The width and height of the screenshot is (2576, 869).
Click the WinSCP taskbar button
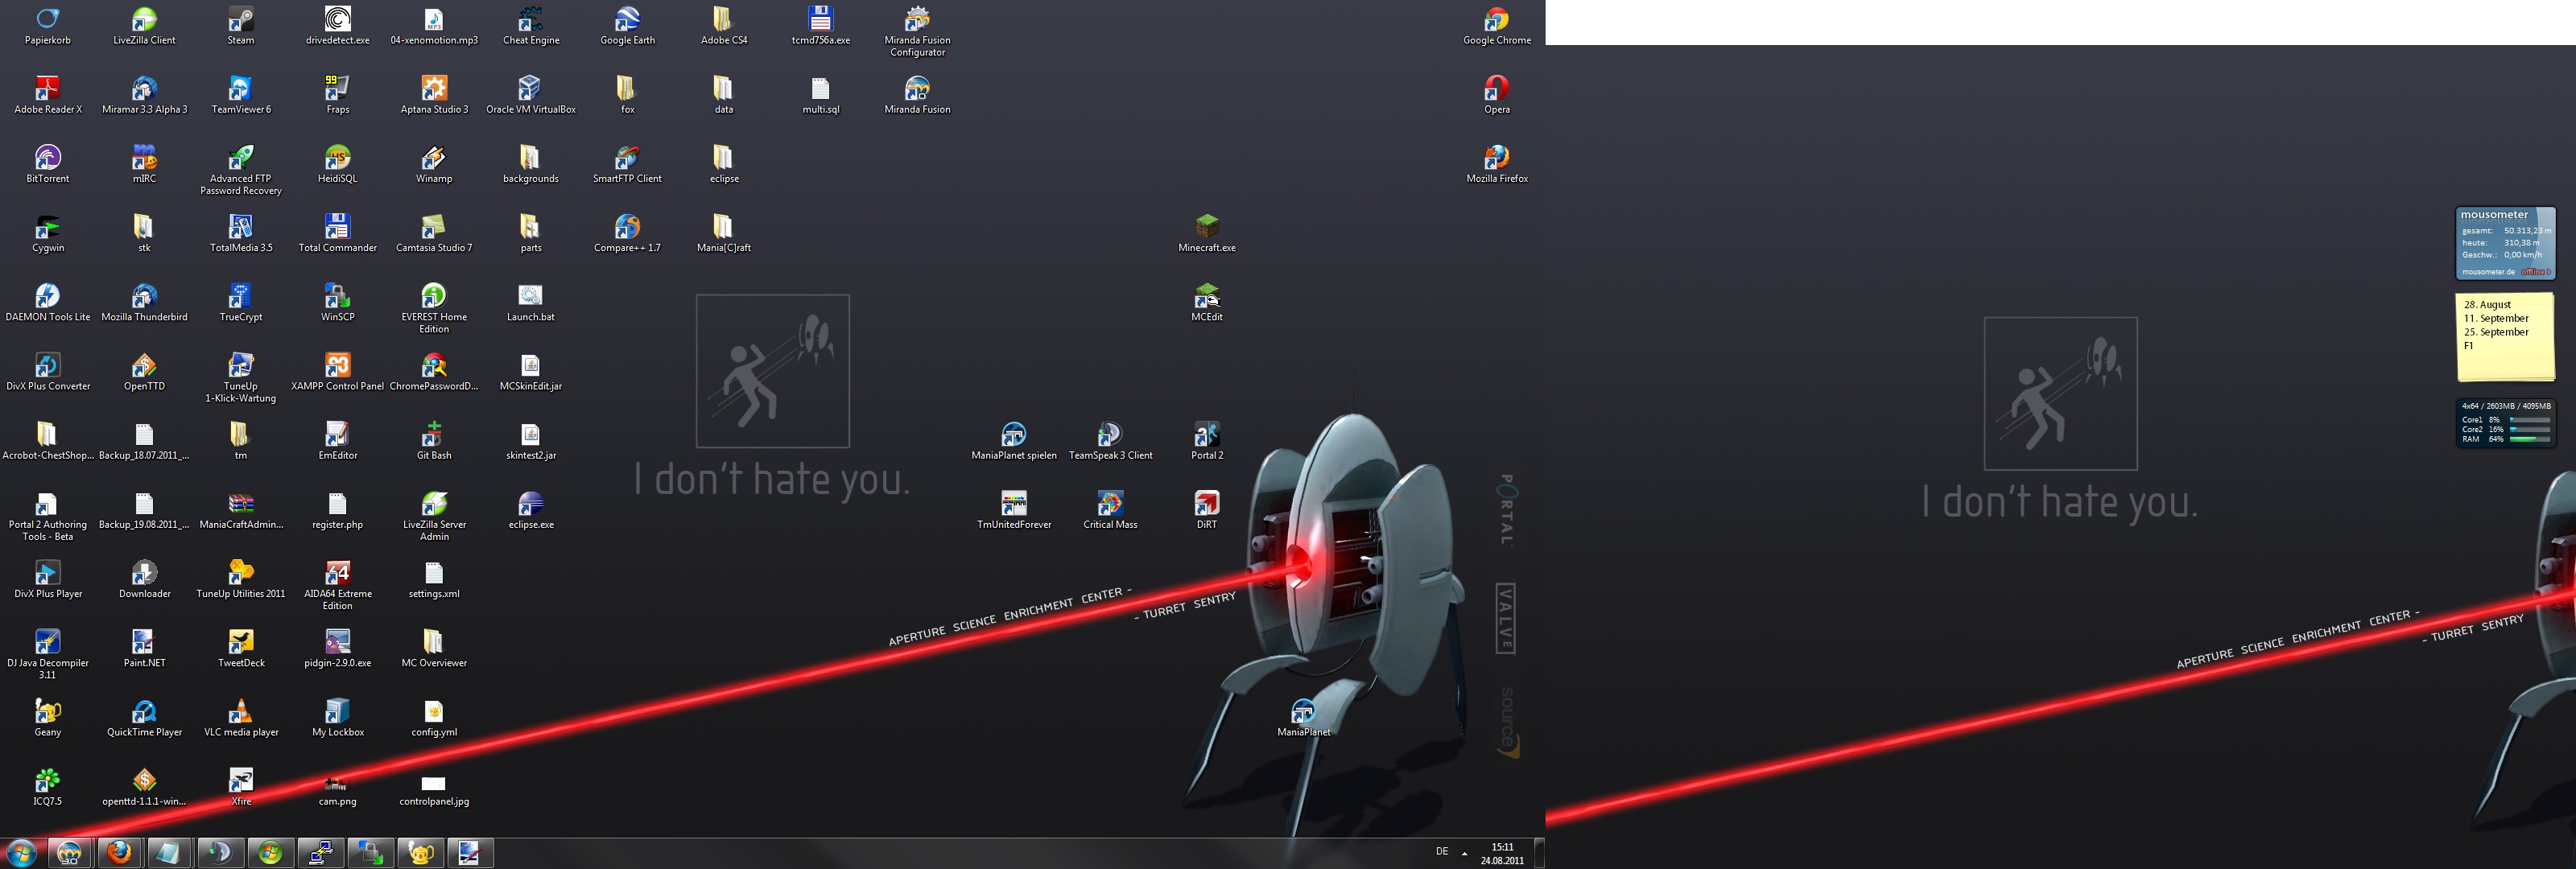tap(370, 853)
